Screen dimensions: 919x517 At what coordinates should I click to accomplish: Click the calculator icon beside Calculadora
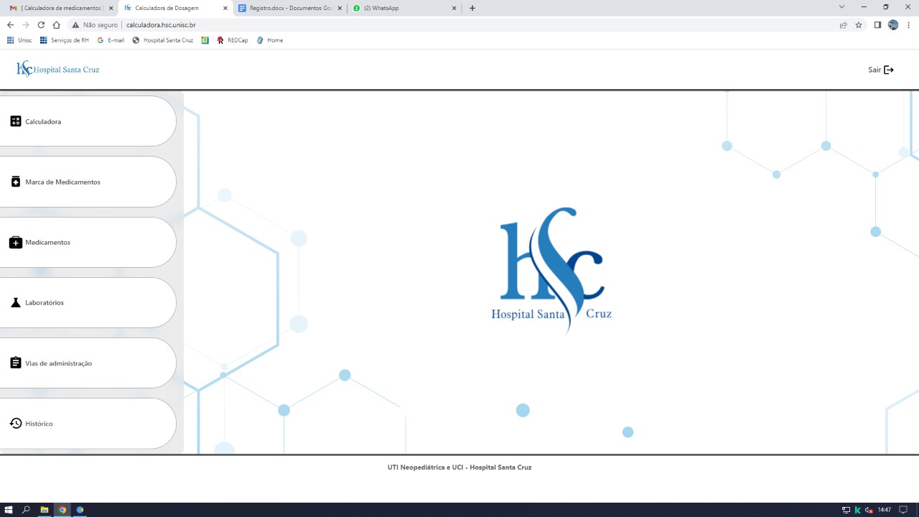tap(16, 121)
